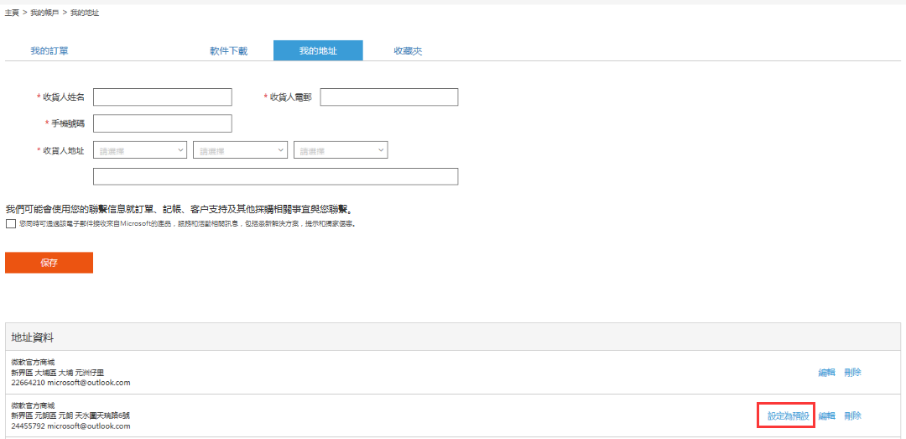Click 設定為預設 for the 元朗 address
906x439 pixels.
coord(788,416)
